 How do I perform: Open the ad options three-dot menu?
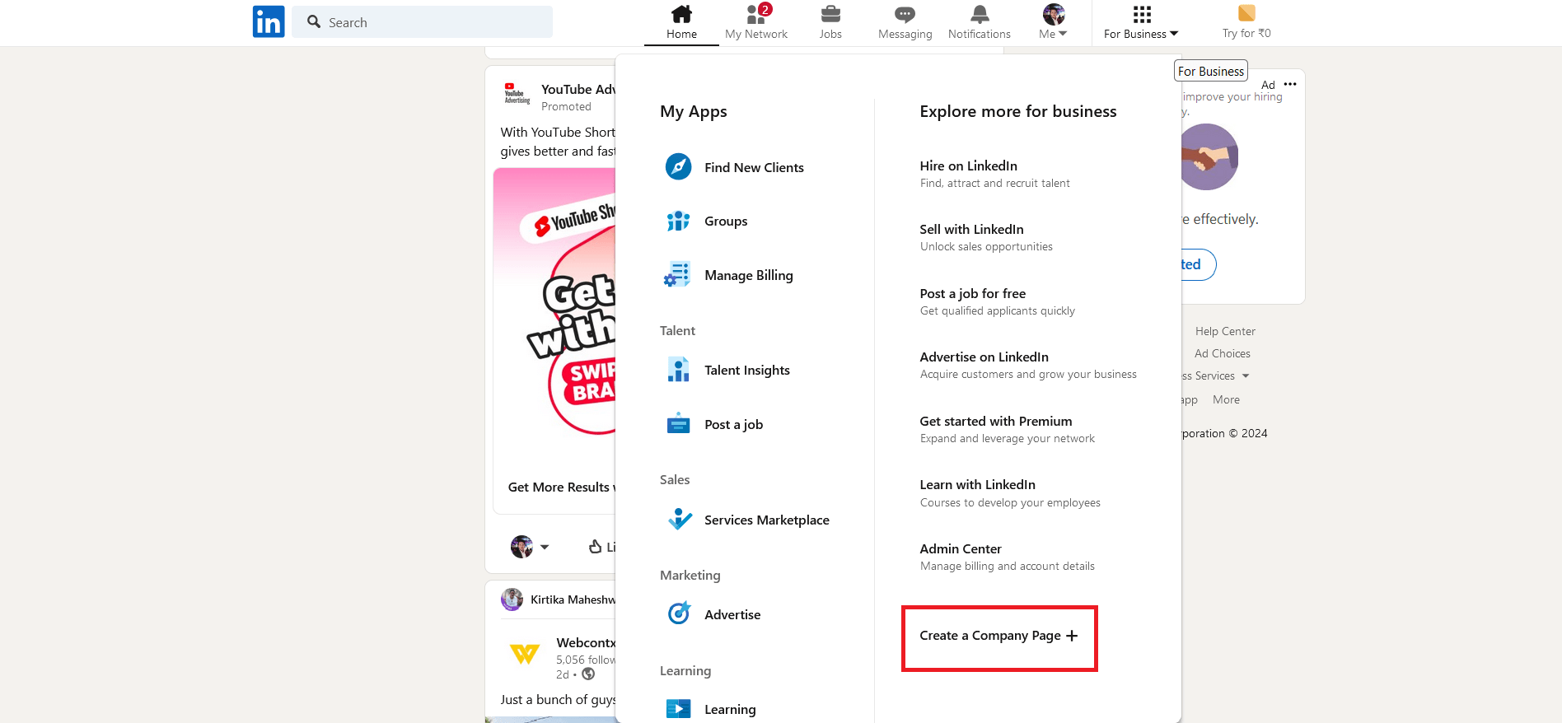tap(1290, 84)
